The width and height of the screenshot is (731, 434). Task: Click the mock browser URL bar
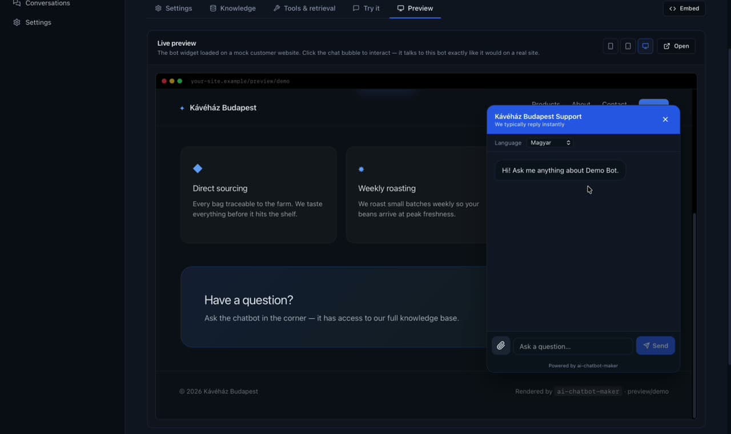click(240, 81)
